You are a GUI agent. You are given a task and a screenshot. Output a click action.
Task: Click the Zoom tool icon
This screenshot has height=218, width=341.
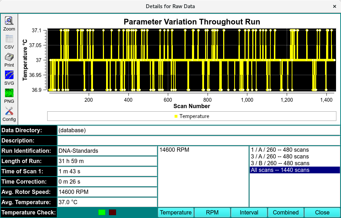click(x=9, y=21)
